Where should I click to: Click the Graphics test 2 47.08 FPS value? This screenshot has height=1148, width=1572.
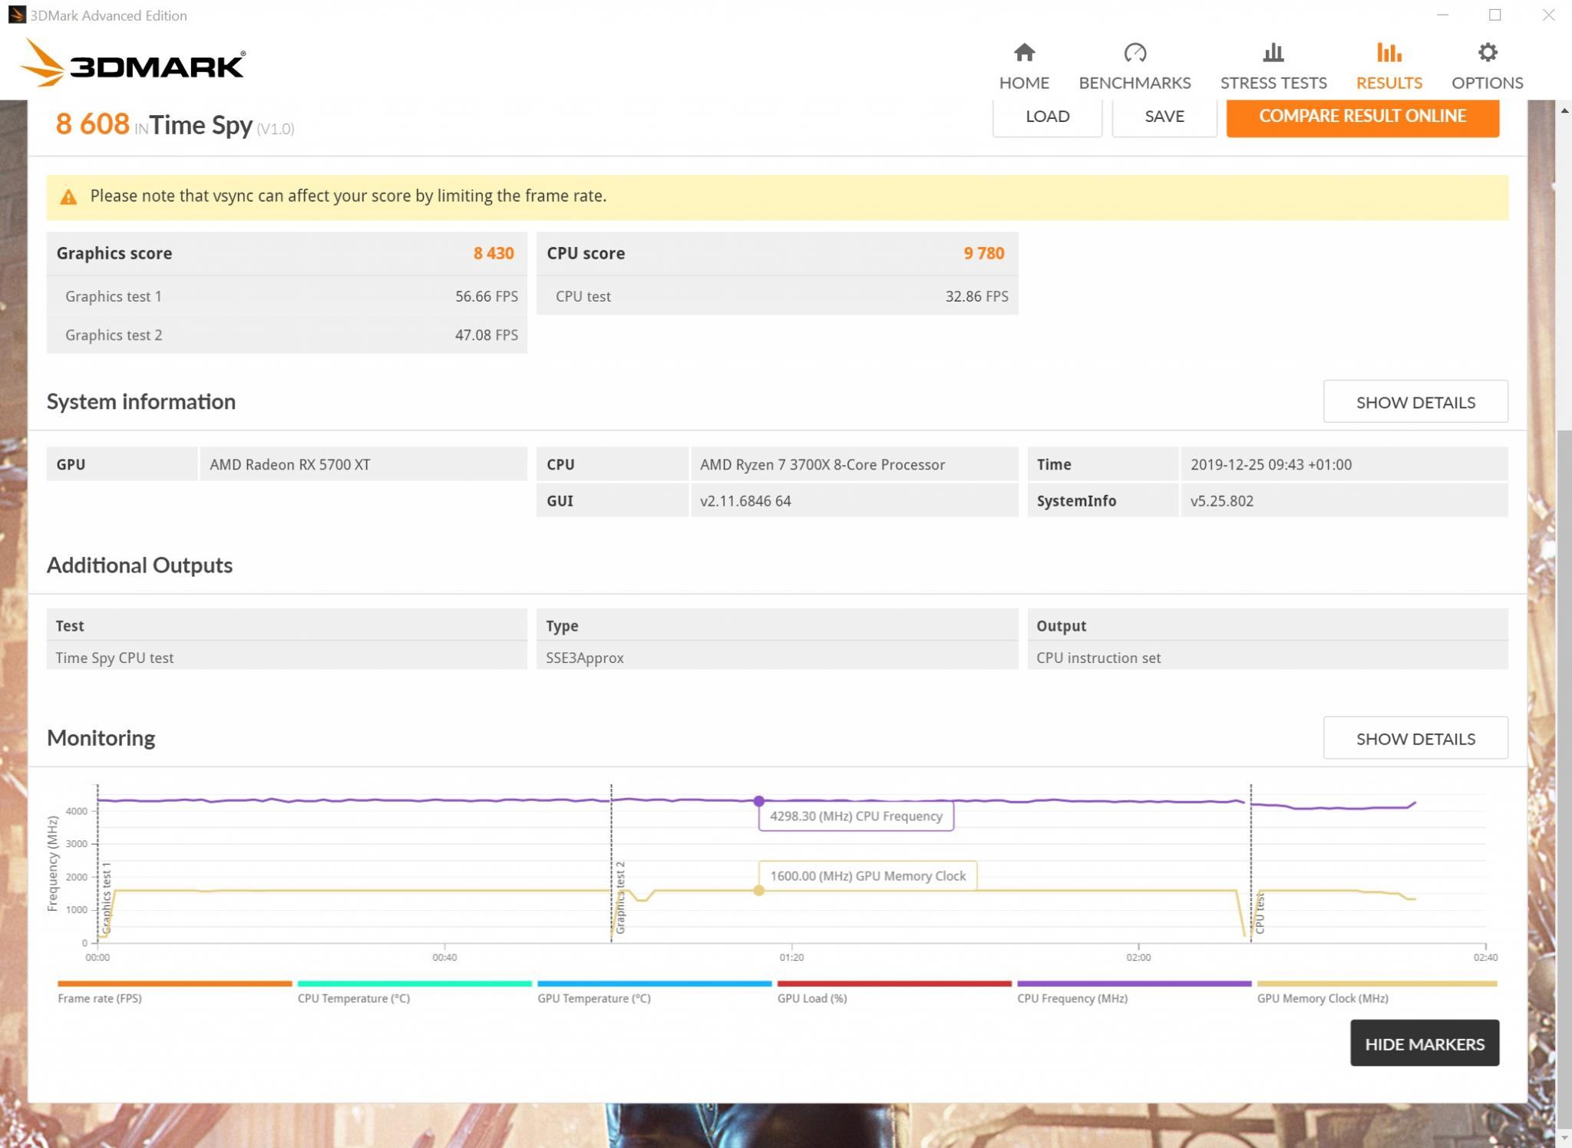tap(487, 335)
